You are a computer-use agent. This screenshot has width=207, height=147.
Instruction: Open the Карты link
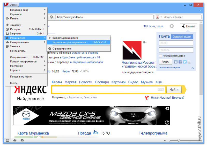coord(57,82)
